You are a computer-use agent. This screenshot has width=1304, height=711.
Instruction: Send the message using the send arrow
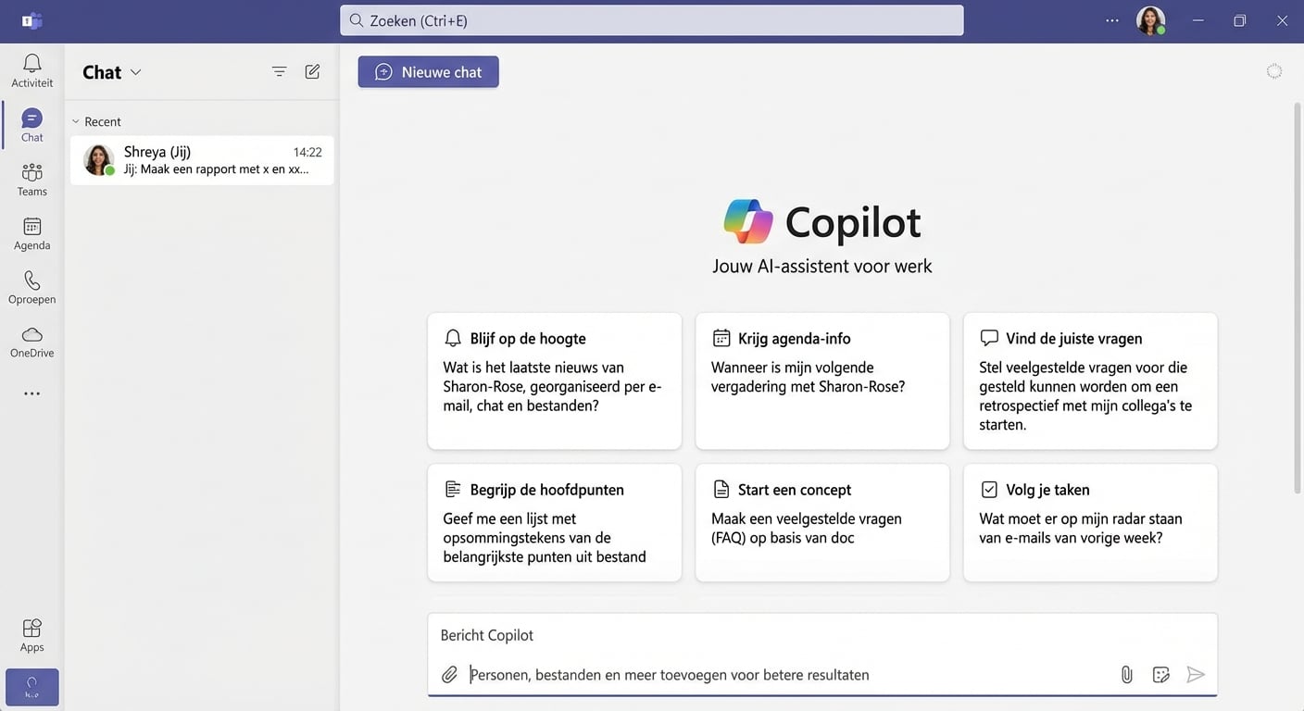[x=1196, y=674]
